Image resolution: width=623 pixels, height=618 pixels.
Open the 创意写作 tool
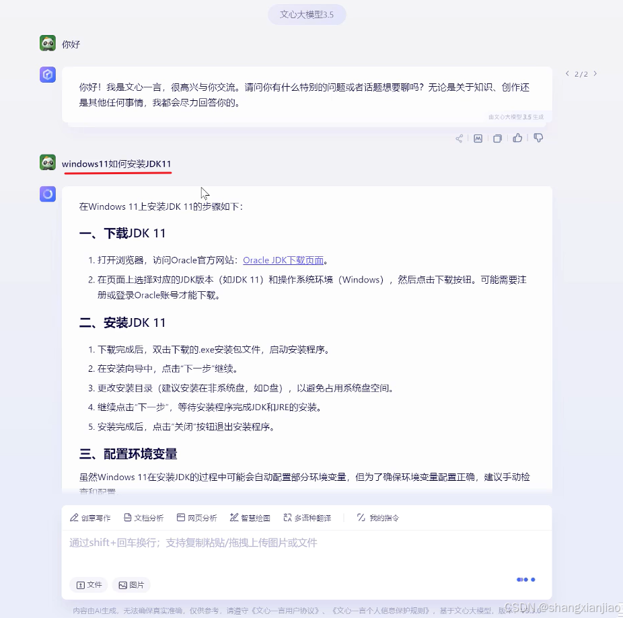90,518
